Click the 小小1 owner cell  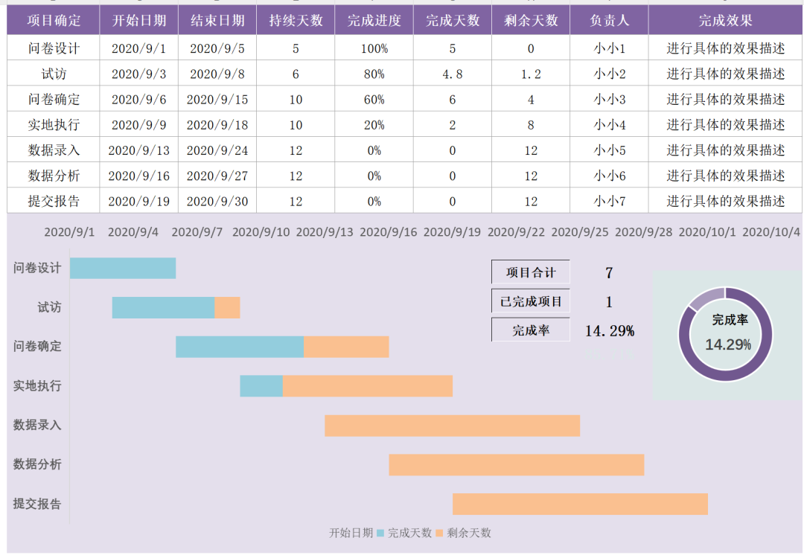pos(609,48)
